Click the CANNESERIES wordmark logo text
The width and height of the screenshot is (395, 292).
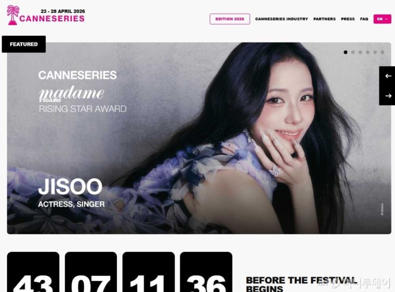(x=52, y=18)
